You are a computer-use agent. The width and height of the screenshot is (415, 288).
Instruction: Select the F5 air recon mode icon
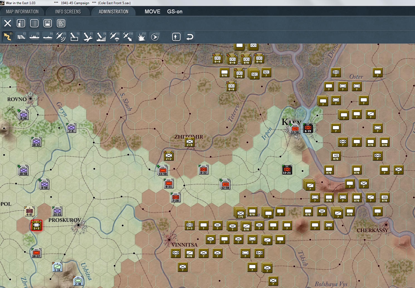(x=61, y=37)
